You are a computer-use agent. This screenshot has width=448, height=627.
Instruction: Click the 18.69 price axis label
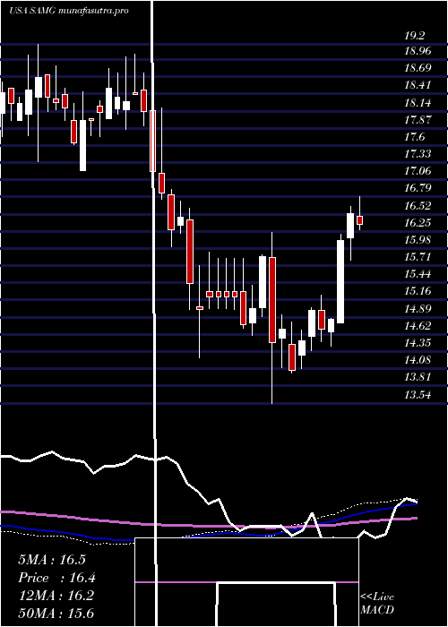click(418, 68)
